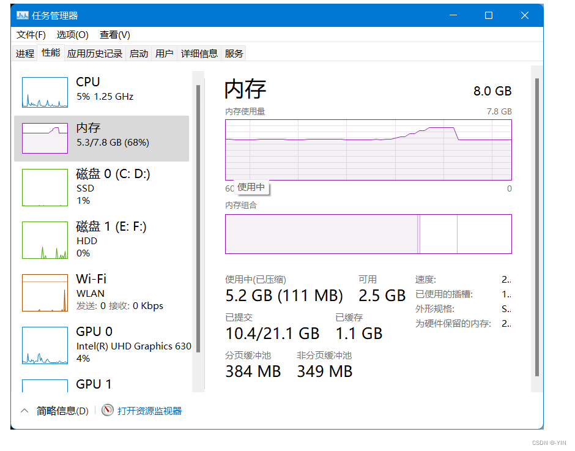Switch to the 性能 tab
575x451 pixels.
click(x=51, y=53)
